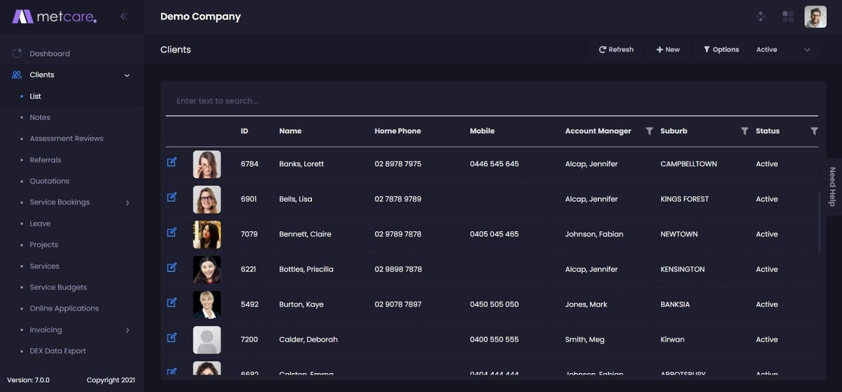Click the edit icon for Bennett, Claire
This screenshot has height=392, width=842.
(172, 232)
